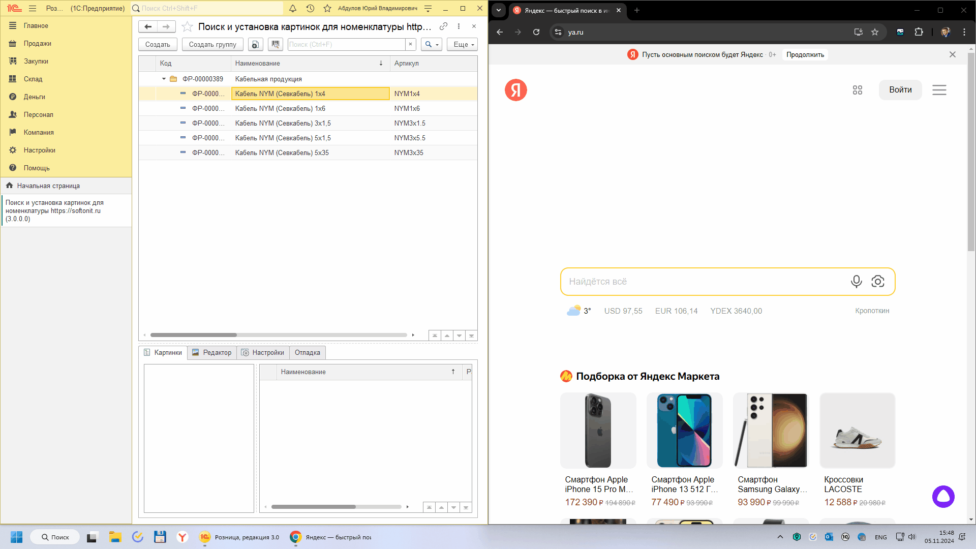Image resolution: width=976 pixels, height=549 pixels.
Task: Click the microphone icon in Yandex search
Action: (856, 281)
